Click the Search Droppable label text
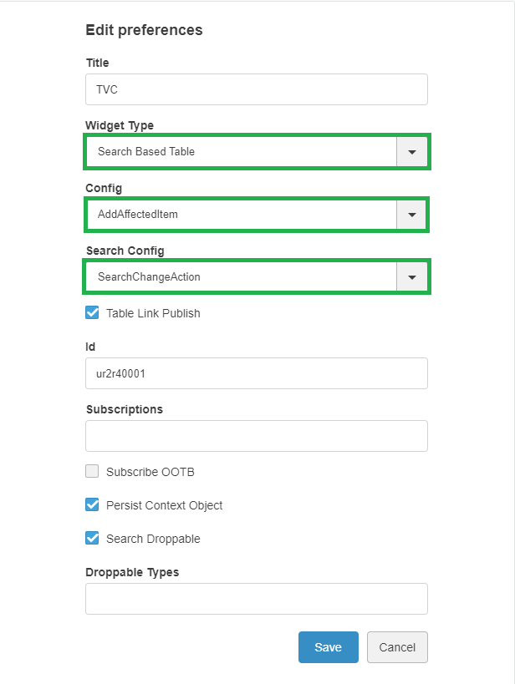Viewport: 515px width, 684px height. 153,539
